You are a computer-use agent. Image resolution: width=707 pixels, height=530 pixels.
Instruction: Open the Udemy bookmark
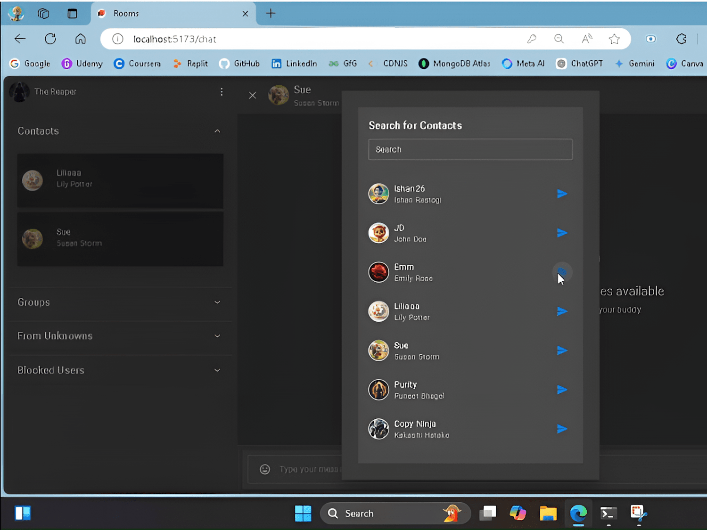click(x=82, y=64)
